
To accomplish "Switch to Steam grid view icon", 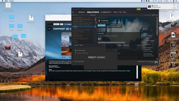I will point(157,15).
